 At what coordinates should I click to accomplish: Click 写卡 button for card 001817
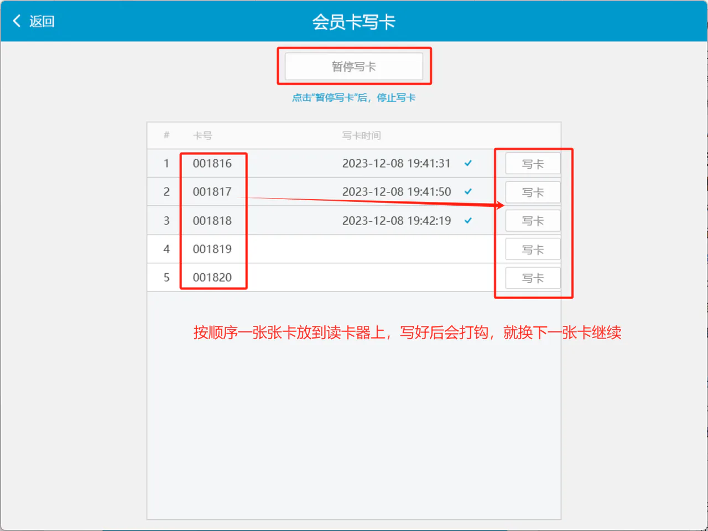(533, 192)
